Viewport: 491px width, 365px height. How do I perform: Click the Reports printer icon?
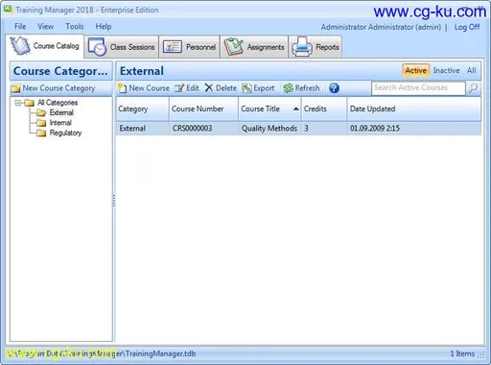coord(302,47)
